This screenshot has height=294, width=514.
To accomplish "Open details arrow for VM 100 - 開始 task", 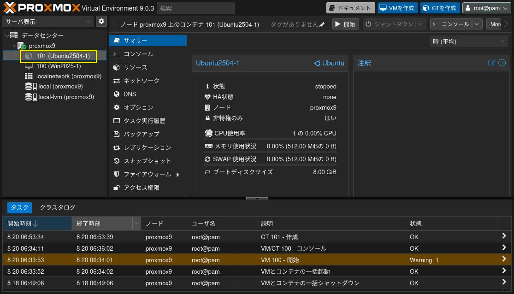I will click(504, 259).
